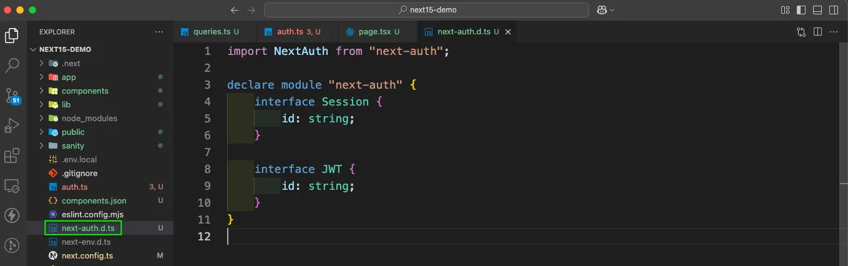The height and width of the screenshot is (266, 848).
Task: Open the Search view in the activity bar
Action: [x=12, y=65]
